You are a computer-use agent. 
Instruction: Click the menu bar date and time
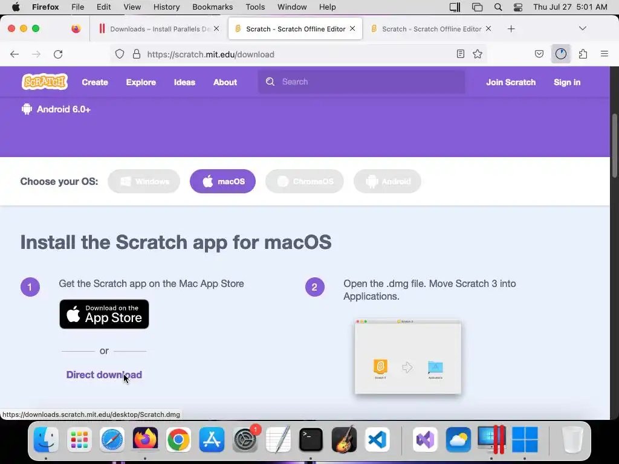coord(570,7)
